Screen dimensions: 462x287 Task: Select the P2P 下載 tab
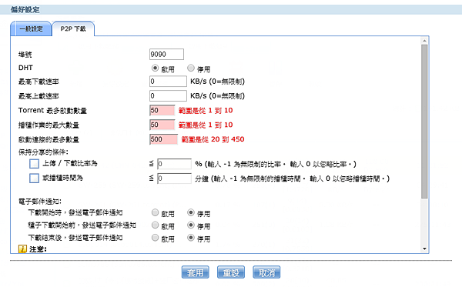73,28
